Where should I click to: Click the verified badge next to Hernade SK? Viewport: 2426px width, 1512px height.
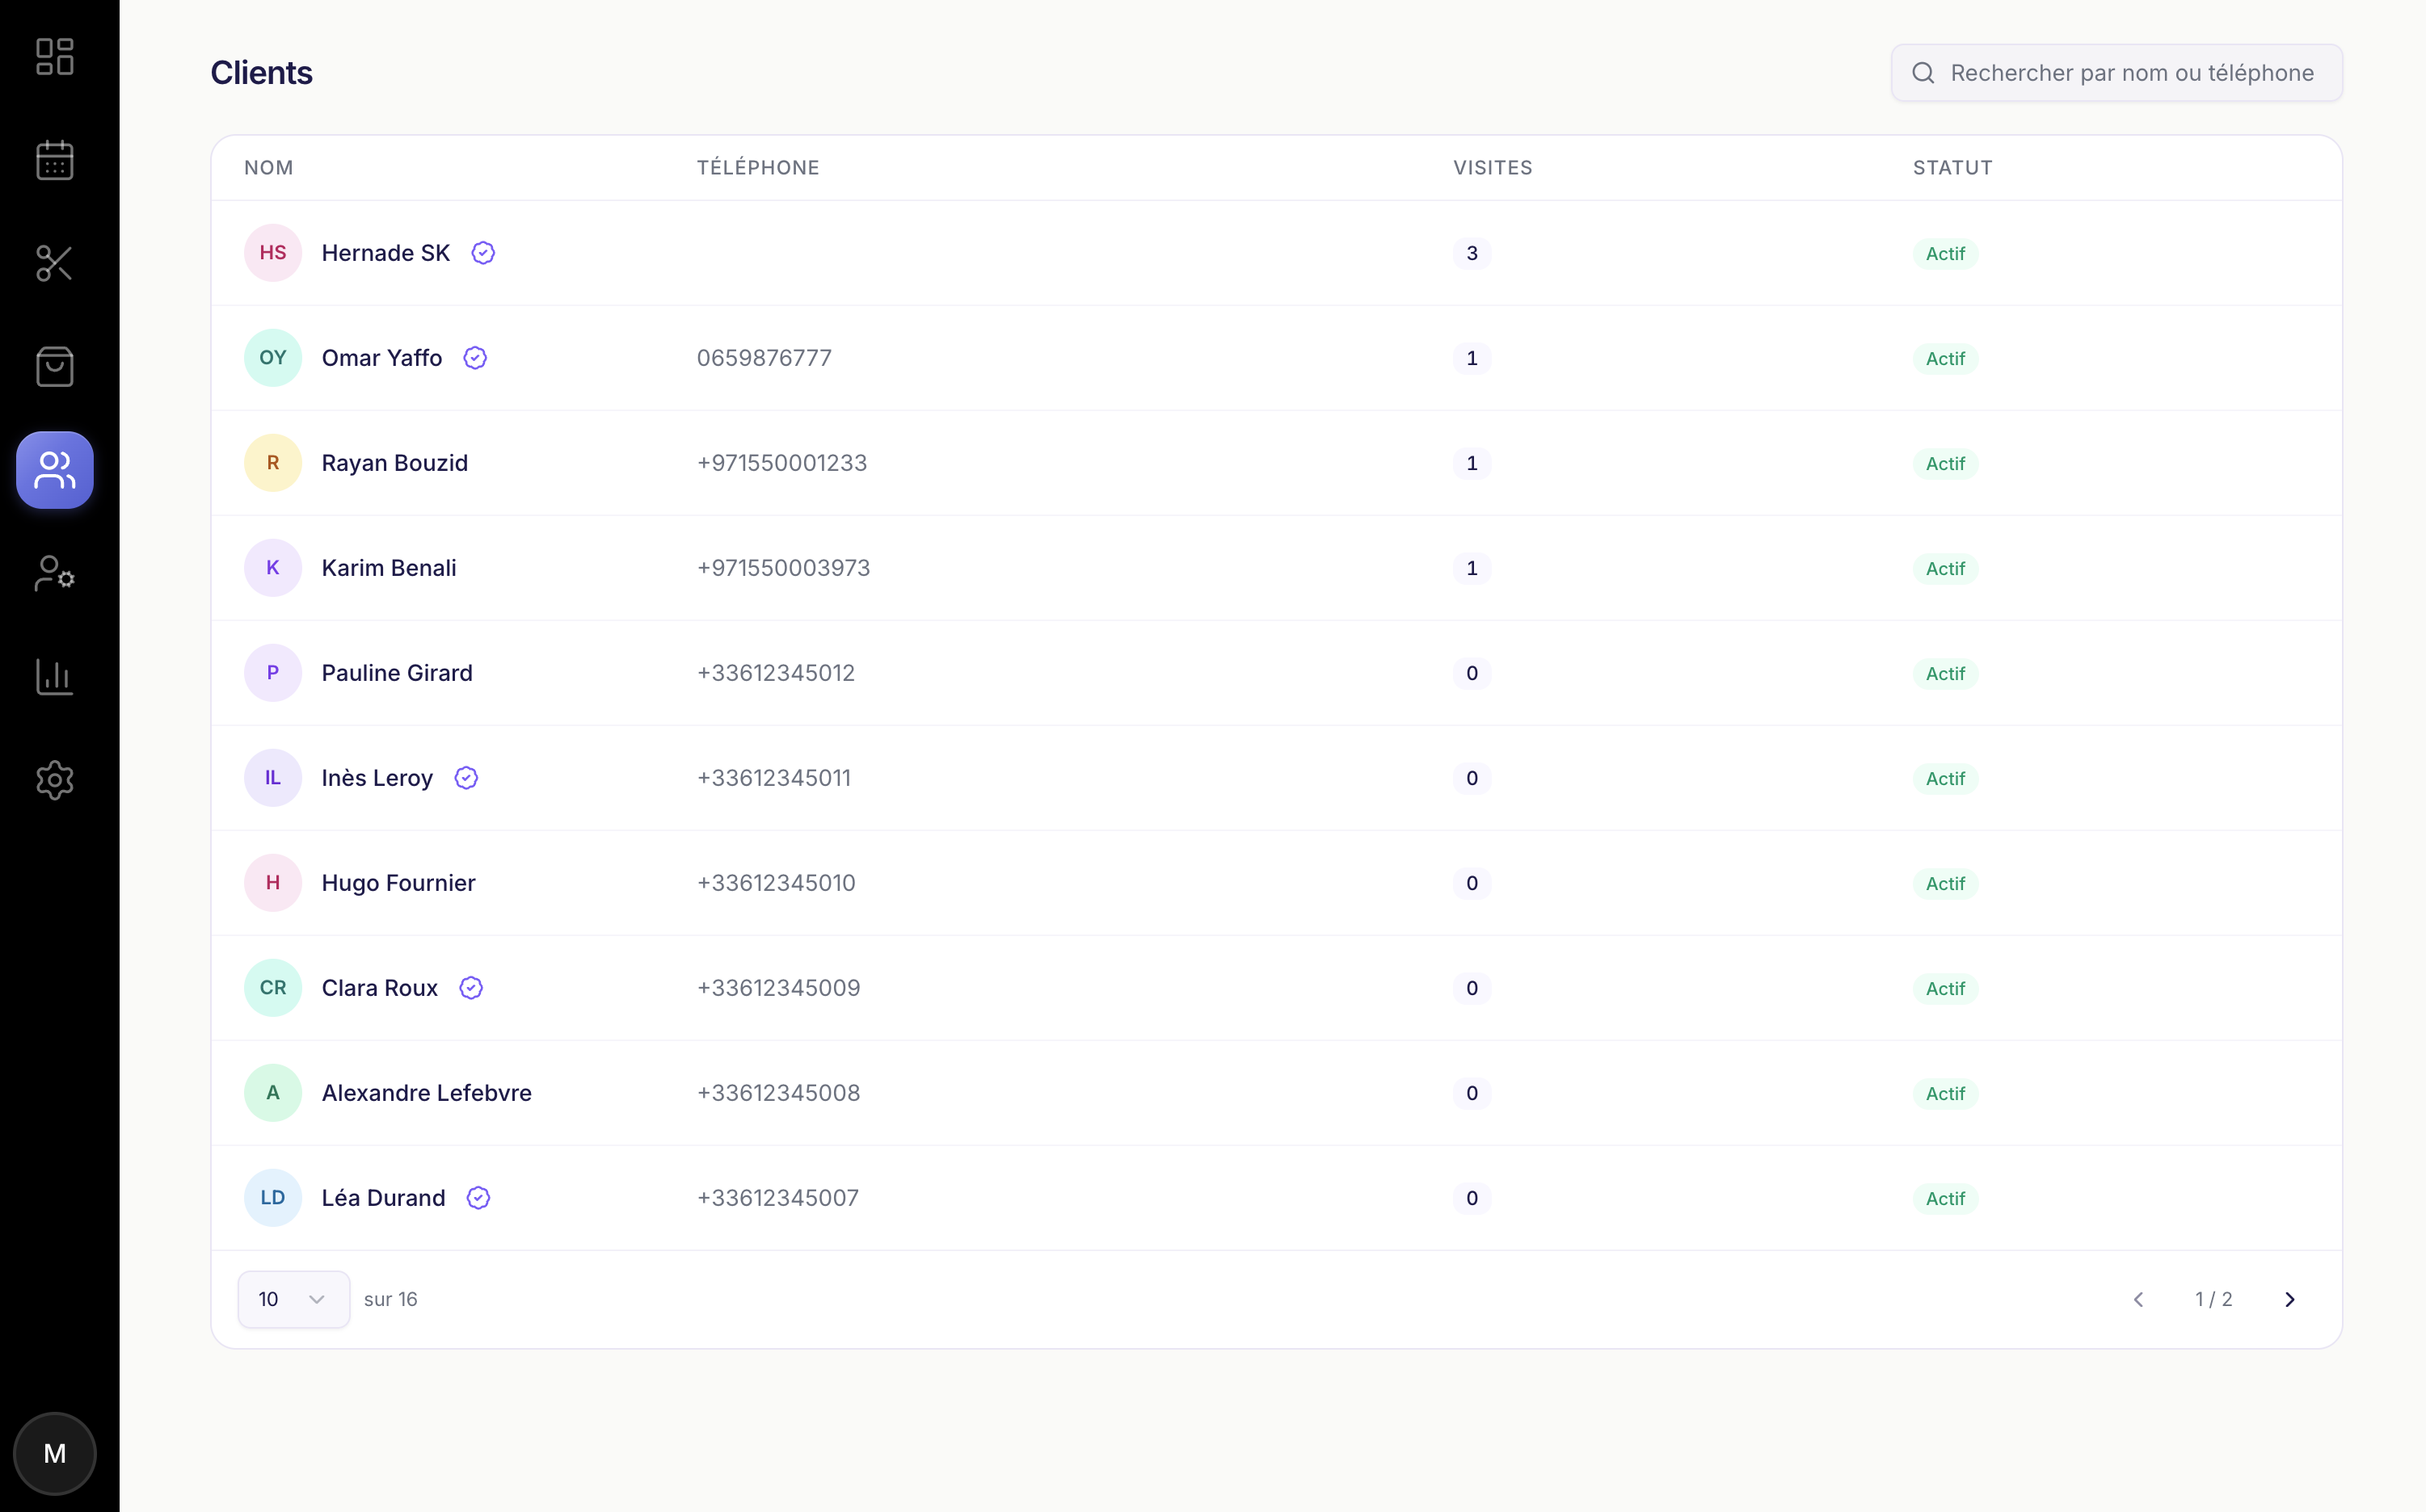tap(483, 253)
